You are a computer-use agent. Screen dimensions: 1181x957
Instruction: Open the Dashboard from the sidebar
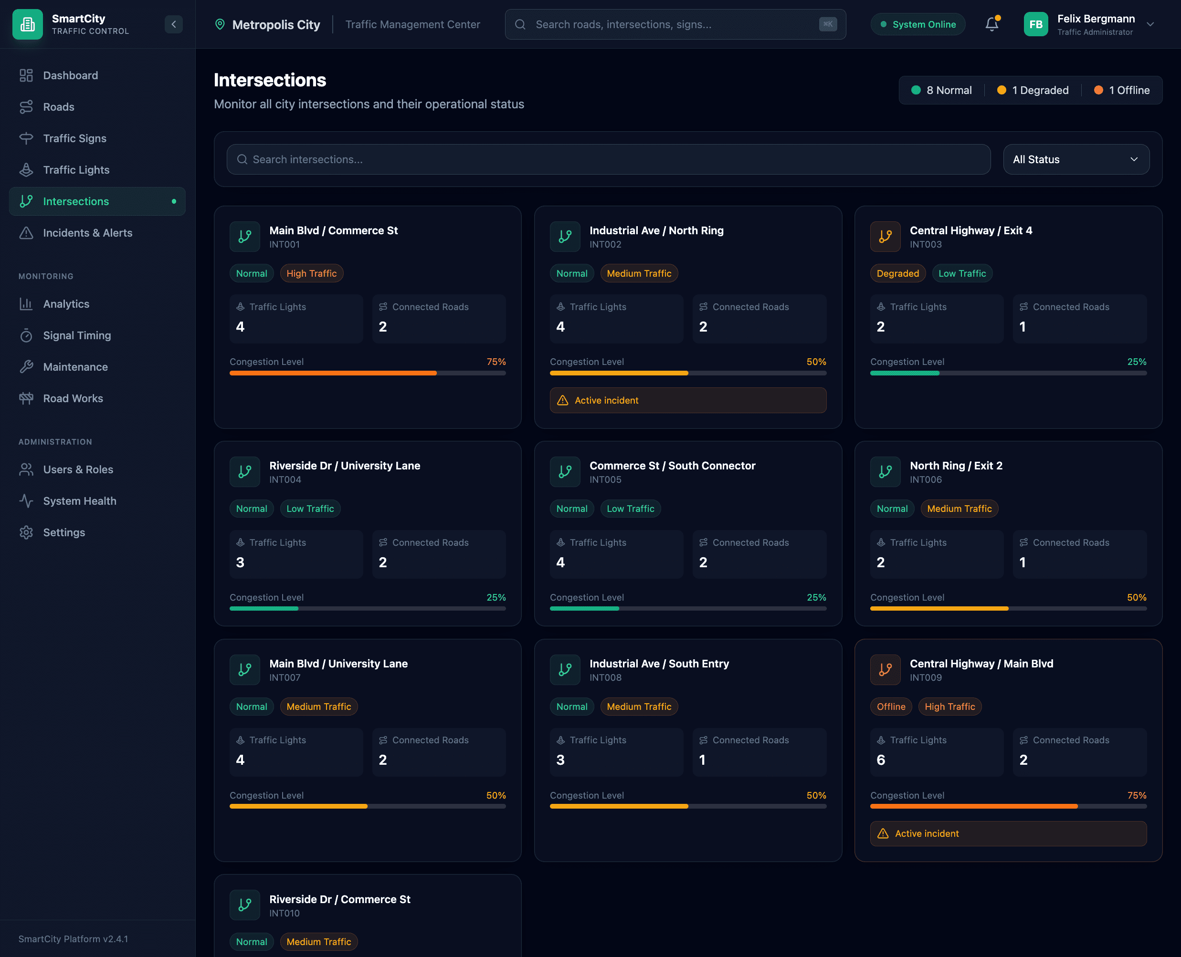71,75
